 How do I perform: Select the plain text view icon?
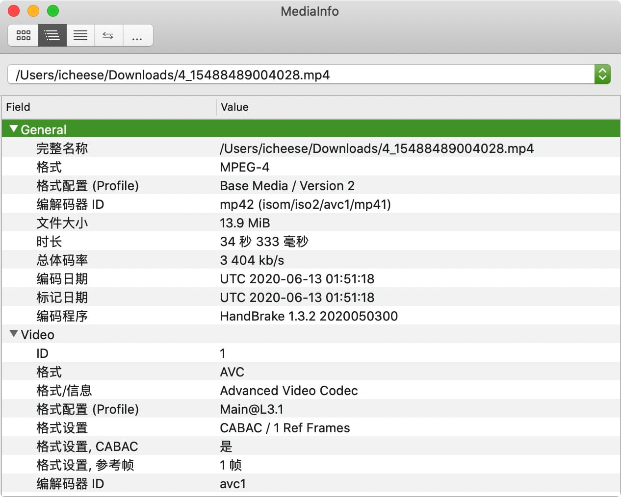click(80, 35)
